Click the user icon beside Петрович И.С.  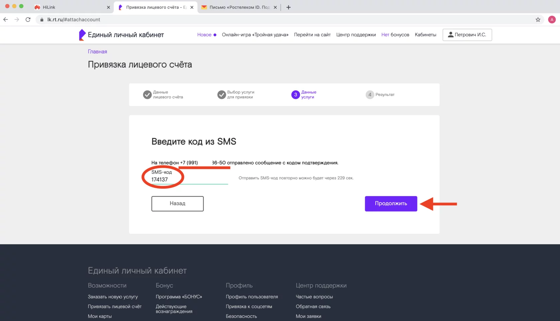coord(450,34)
